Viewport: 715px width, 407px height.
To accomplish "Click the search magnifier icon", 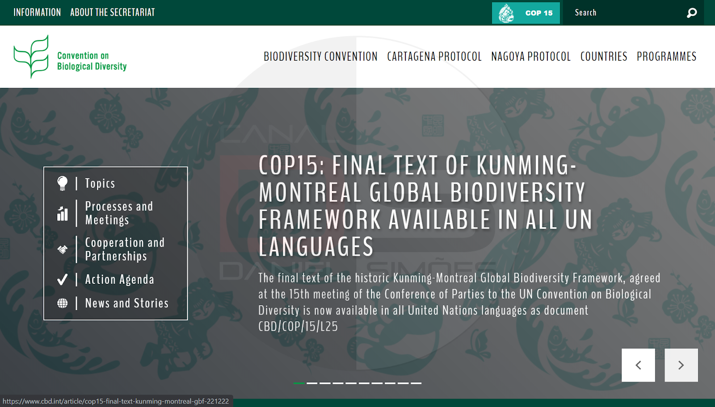I will coord(692,13).
